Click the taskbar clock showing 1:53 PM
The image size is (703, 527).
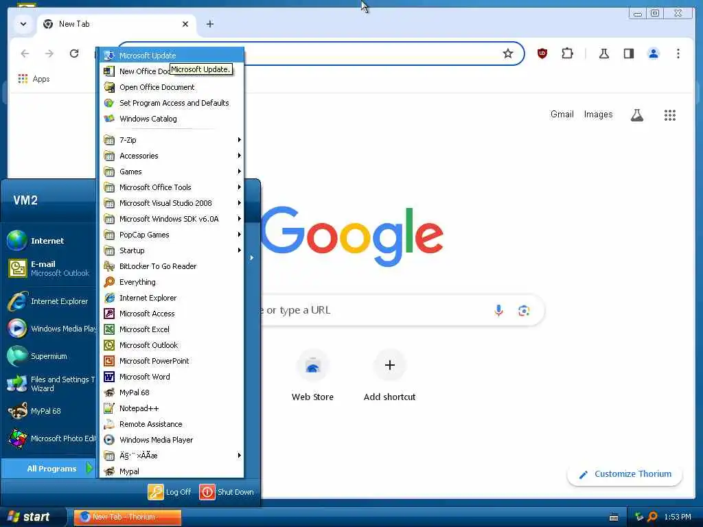click(x=678, y=517)
